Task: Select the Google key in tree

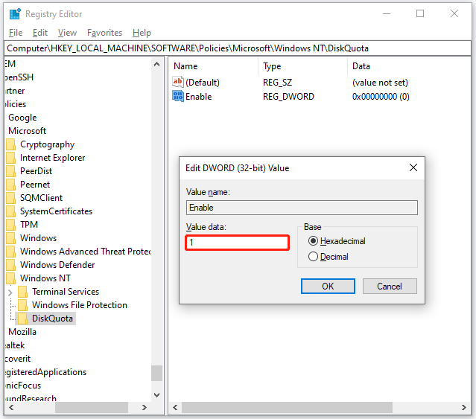Action: click(22, 118)
